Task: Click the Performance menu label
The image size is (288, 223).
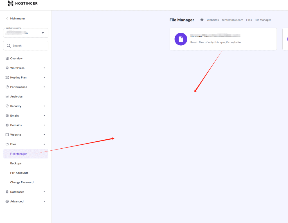Action: (19, 87)
